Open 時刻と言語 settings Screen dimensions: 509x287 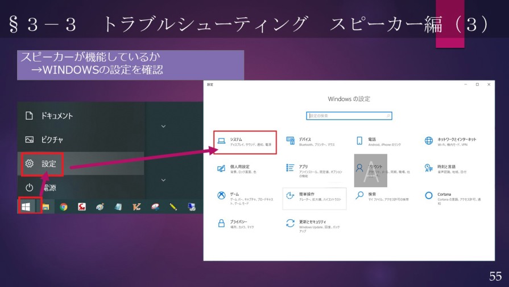pyautogui.click(x=429, y=168)
